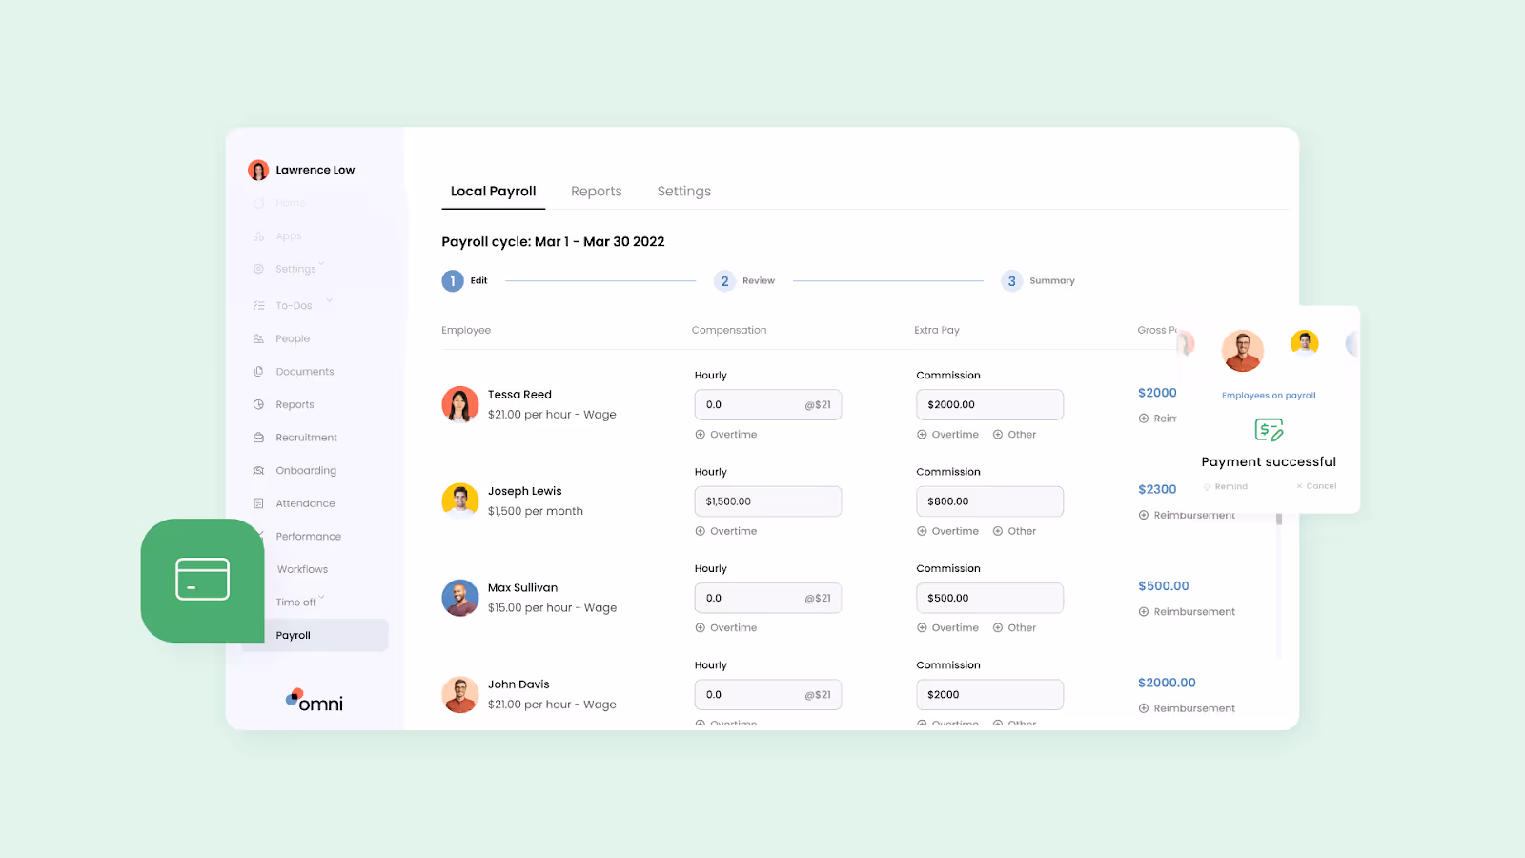Select the People icon in the sidebar
The height and width of the screenshot is (858, 1525).
click(x=258, y=338)
